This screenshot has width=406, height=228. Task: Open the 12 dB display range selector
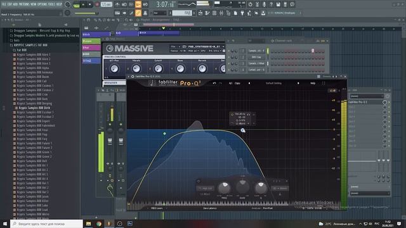point(332,91)
